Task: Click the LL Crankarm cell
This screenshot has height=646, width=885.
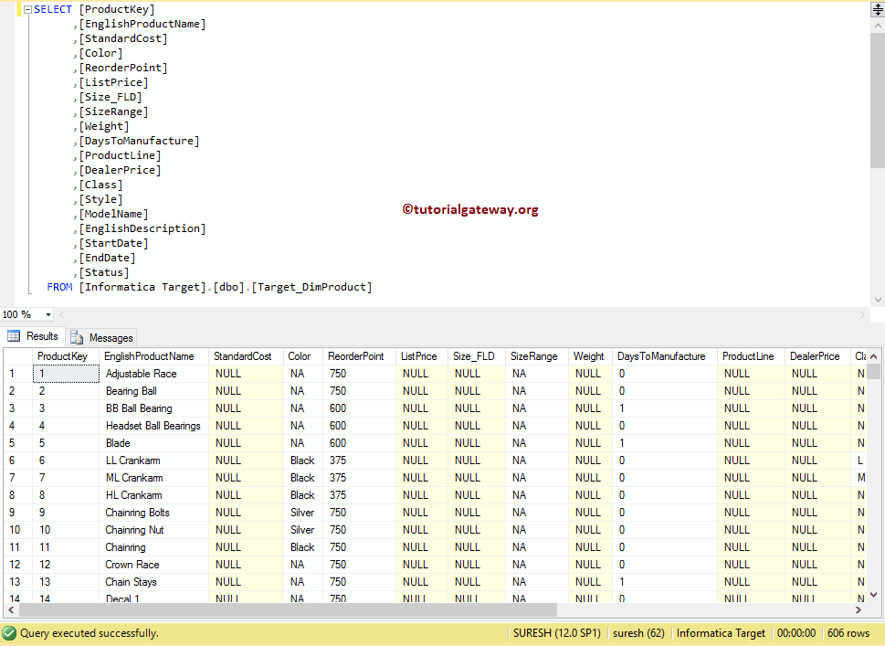Action: tap(154, 461)
